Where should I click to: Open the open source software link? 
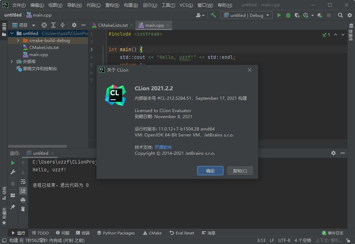click(x=163, y=147)
